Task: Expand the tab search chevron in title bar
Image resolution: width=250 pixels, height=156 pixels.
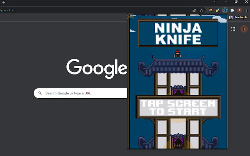Action: pos(215,2)
